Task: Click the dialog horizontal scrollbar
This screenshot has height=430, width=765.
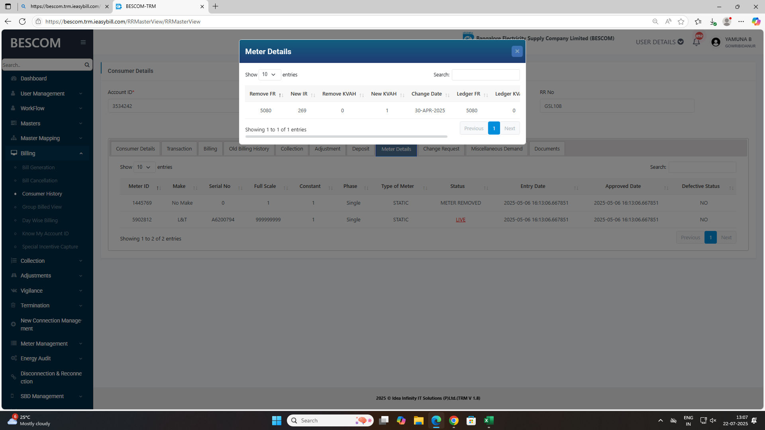Action: coord(346,137)
